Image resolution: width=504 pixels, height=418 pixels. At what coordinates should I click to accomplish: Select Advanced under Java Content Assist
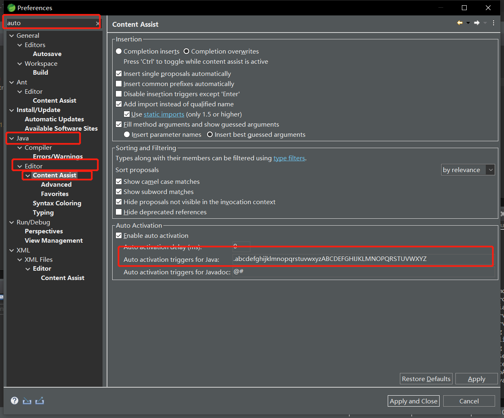[56, 184]
